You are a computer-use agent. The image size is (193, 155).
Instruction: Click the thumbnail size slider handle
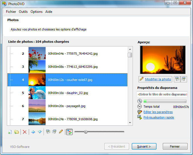point(86,132)
